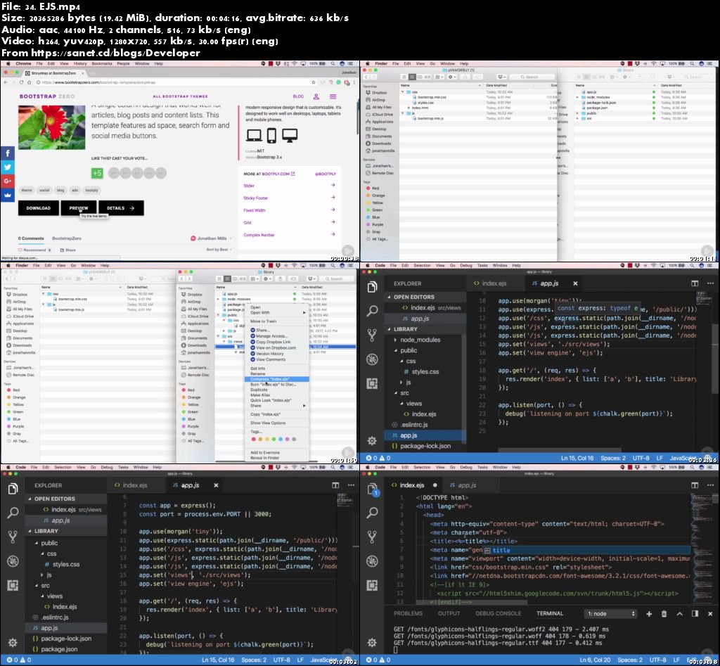Viewport: 720px width, 666px height.
Task: Open the 'Sort by Best' dropdown
Action: 219,250
